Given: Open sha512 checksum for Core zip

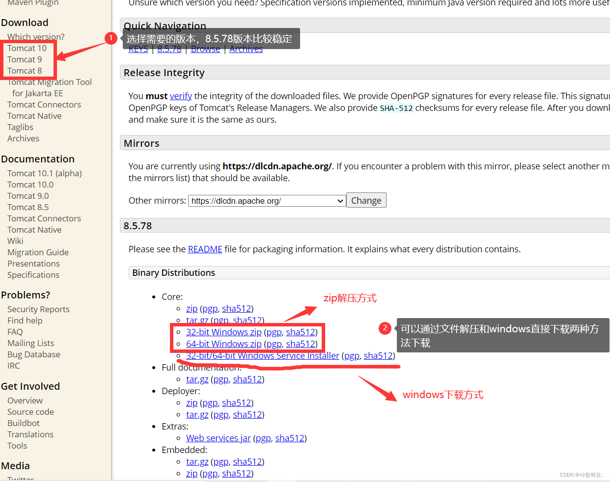Looking at the screenshot, I should [236, 309].
